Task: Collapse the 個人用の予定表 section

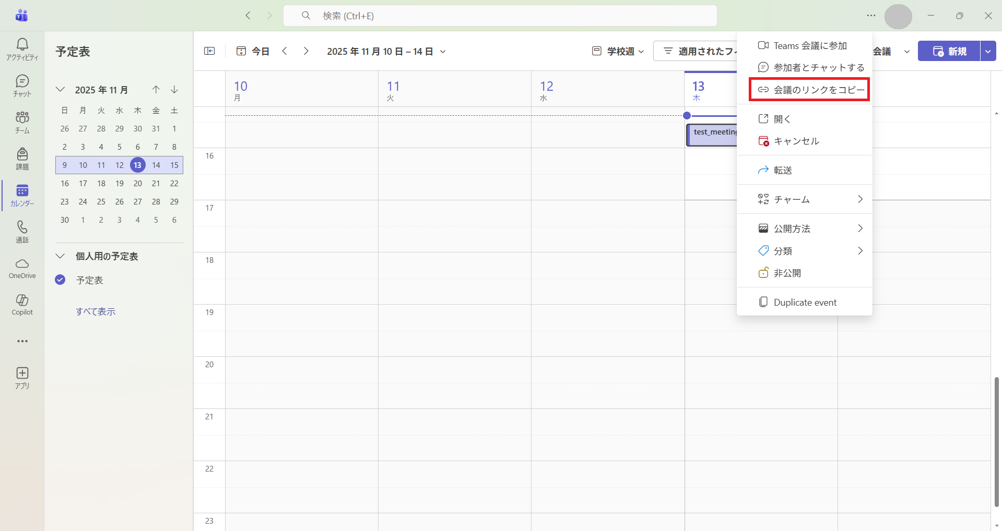Action: (x=61, y=256)
